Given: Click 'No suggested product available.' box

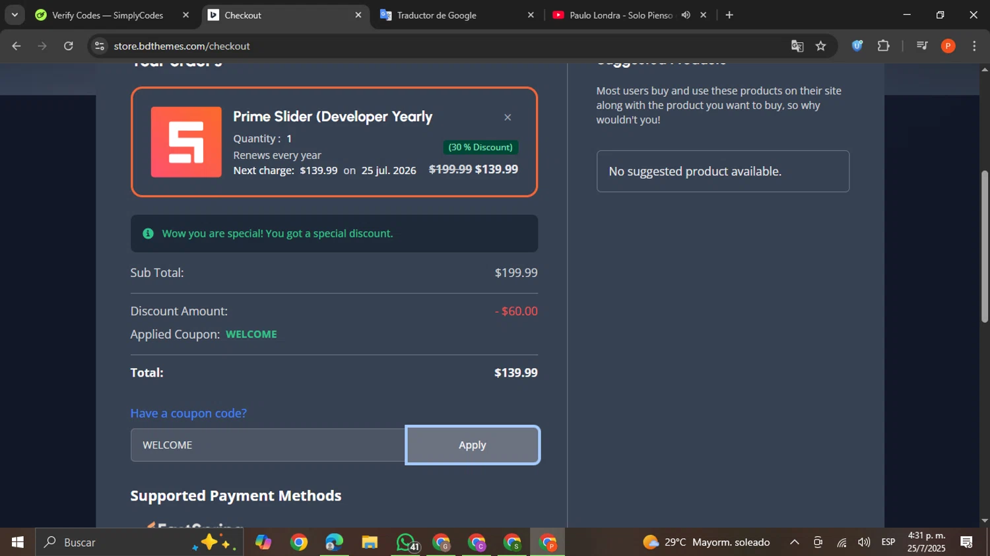Looking at the screenshot, I should 723,171.
